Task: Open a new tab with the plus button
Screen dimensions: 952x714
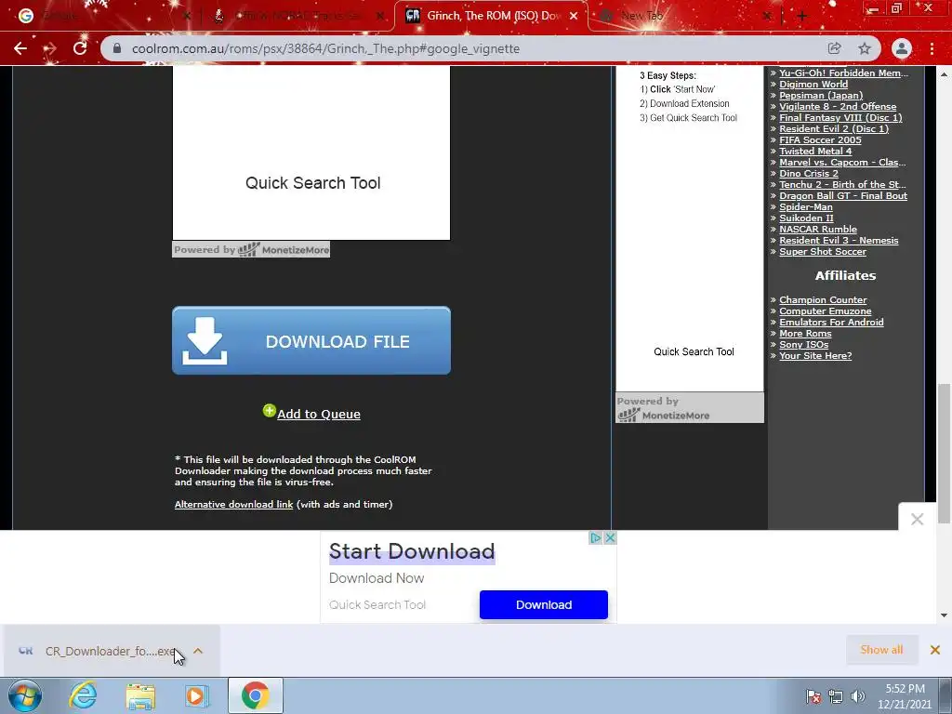Action: tap(801, 17)
